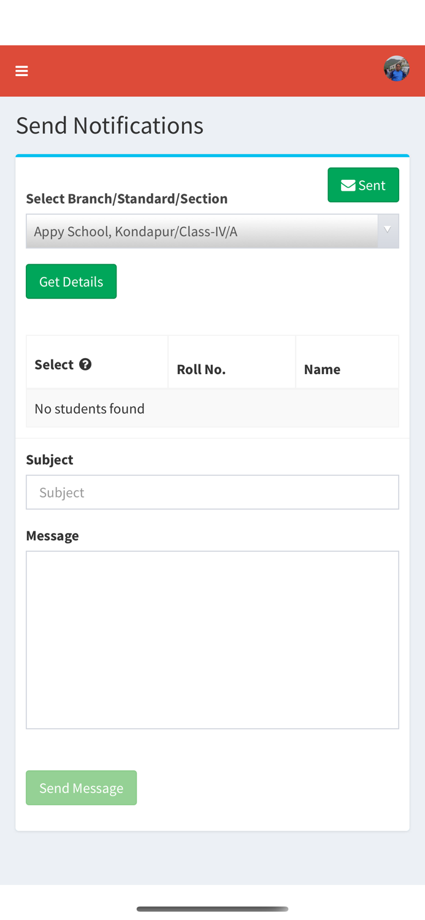Click into the Subject input field
Image resolution: width=425 pixels, height=920 pixels.
point(212,492)
